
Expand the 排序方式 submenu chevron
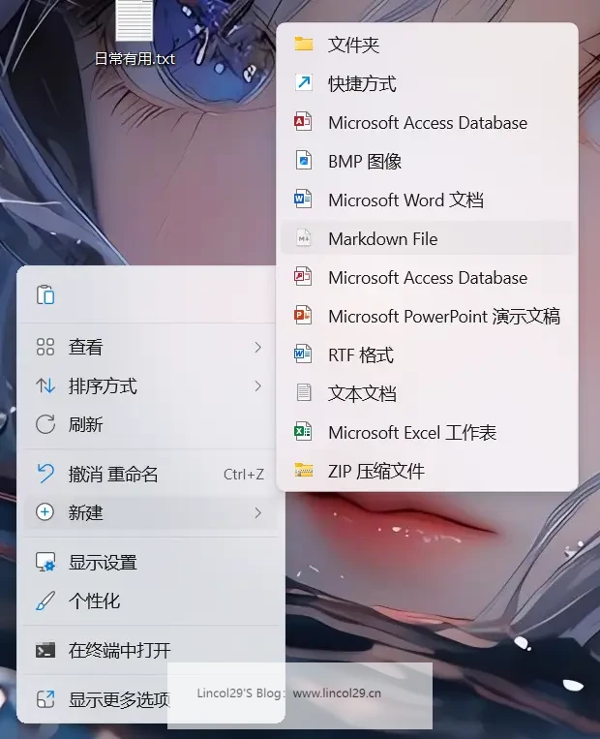(257, 385)
